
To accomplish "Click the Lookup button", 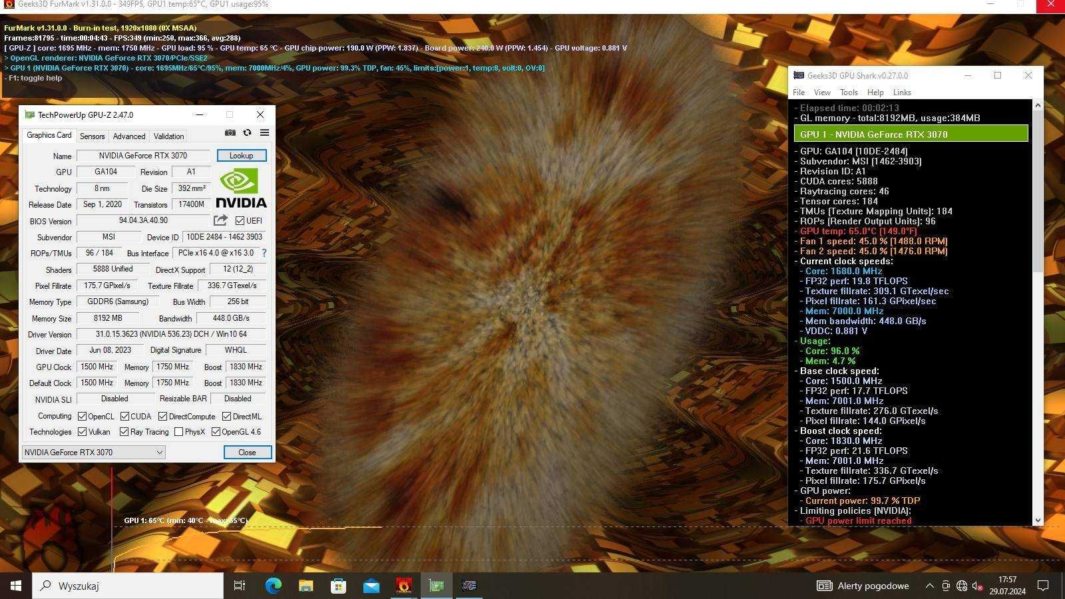I will 241,156.
